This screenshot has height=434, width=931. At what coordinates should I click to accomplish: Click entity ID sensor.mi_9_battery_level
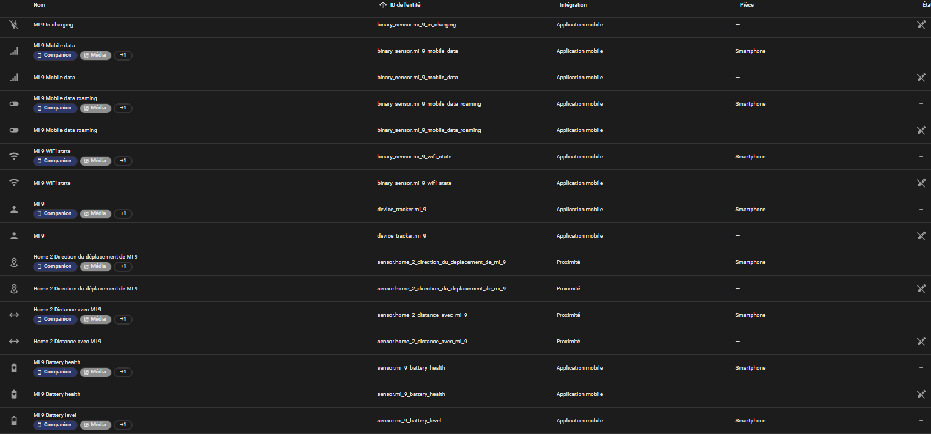coord(409,421)
